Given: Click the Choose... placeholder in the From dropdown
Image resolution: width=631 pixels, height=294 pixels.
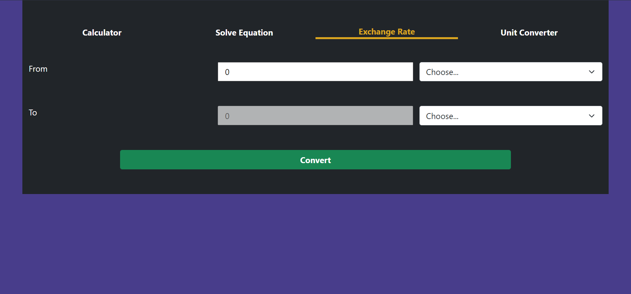Looking at the screenshot, I should tap(442, 72).
